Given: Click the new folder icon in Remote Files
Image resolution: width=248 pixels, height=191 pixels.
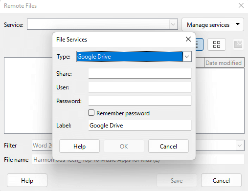Looking at the screenshot, I should pos(238,44).
